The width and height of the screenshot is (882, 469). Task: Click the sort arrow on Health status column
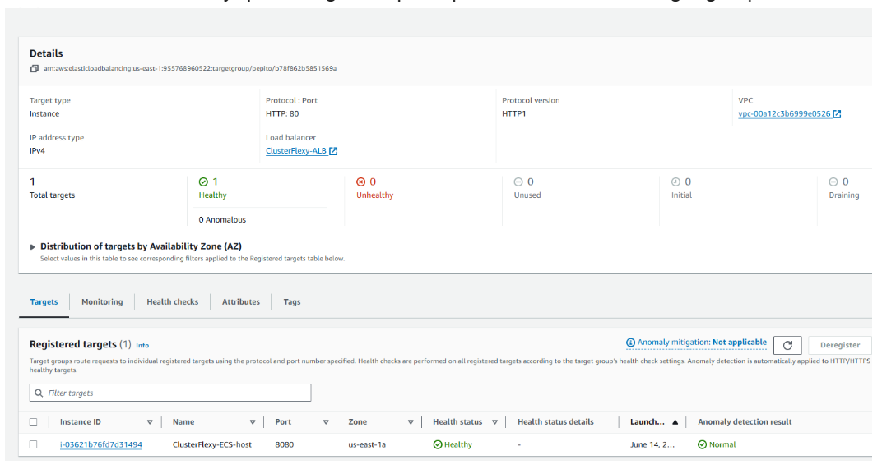[x=494, y=422]
